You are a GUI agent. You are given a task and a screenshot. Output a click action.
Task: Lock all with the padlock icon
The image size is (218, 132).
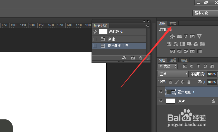pyautogui.click(x=189, y=82)
